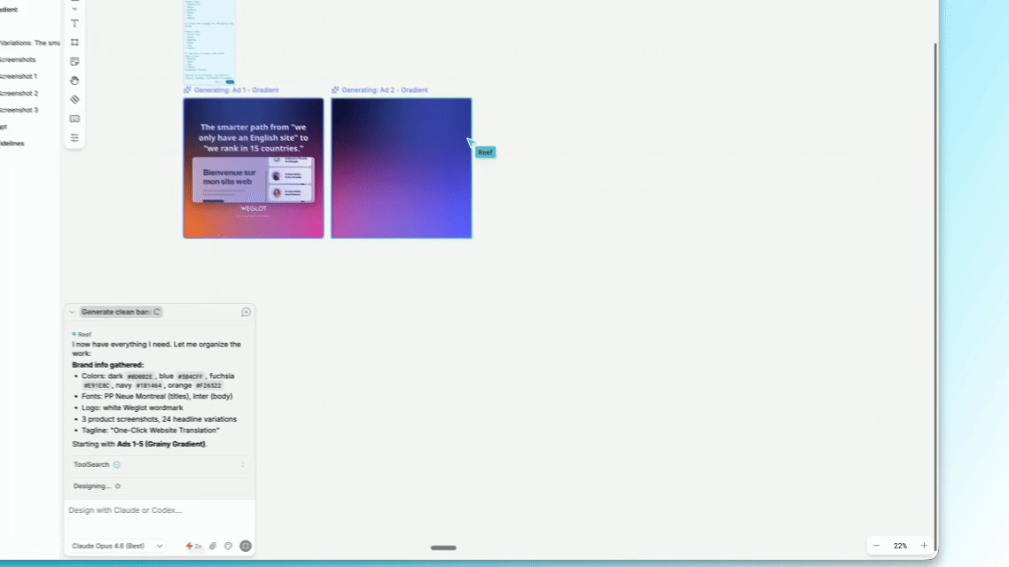The image size is (1009, 567).
Task: Click the #5B4CFF blue color code chip
Action: click(x=191, y=377)
